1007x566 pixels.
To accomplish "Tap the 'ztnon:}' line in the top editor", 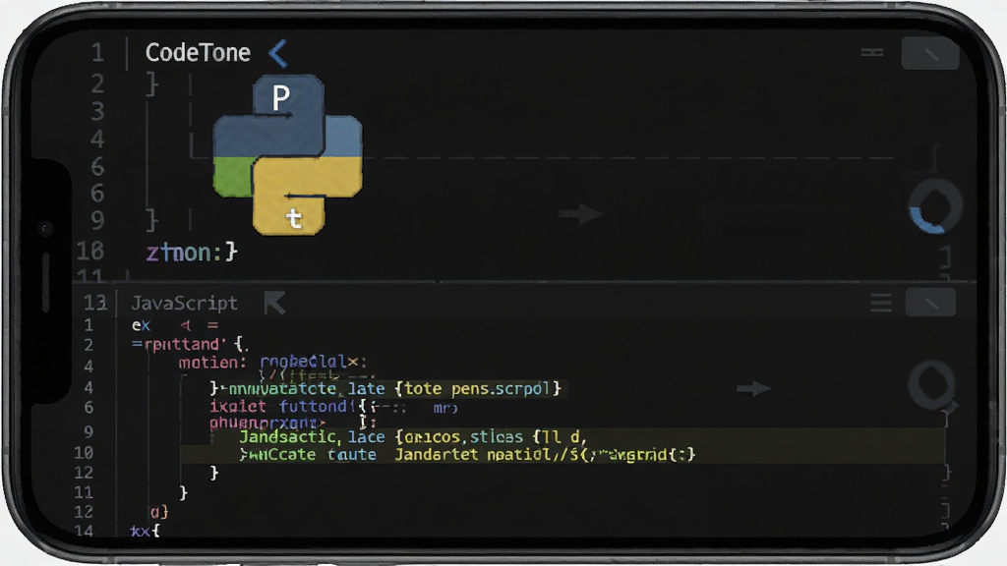I will tap(192, 253).
